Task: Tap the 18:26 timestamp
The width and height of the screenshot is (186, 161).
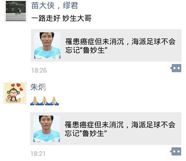Action: point(39,70)
